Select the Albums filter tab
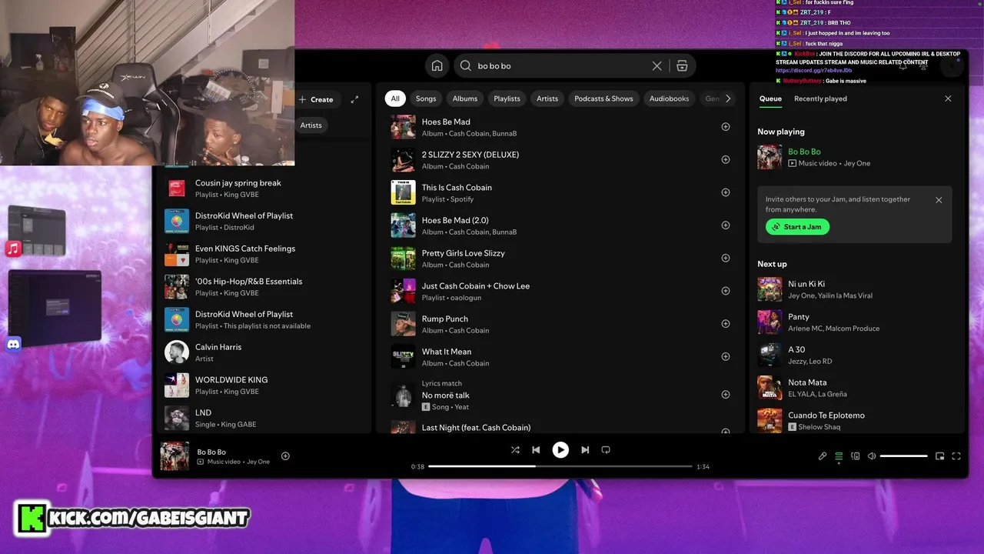This screenshot has width=984, height=554. pos(465,98)
